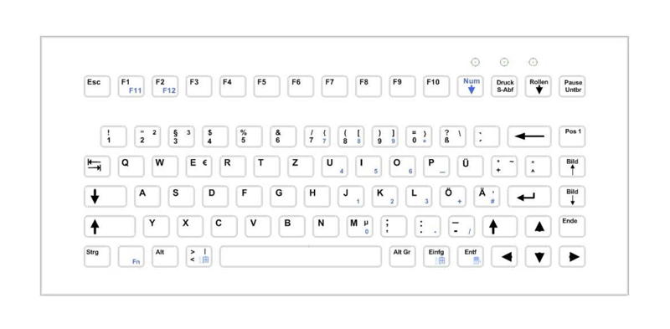Click the cursor right triangle key
This screenshot has height=329, width=670.
tap(572, 256)
